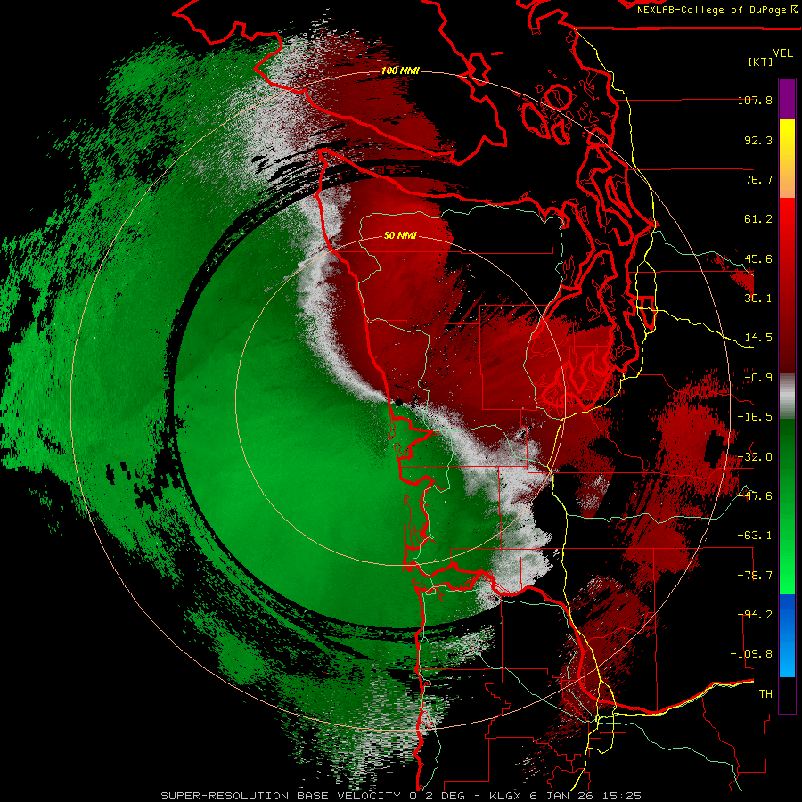The width and height of the screenshot is (802, 802).
Task: Click the 14.5 legend value
Action: [758, 337]
